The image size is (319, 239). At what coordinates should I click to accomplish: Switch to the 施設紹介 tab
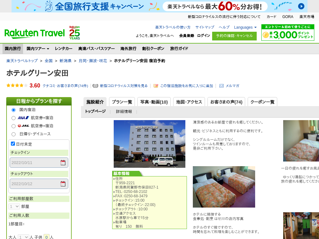click(95, 102)
